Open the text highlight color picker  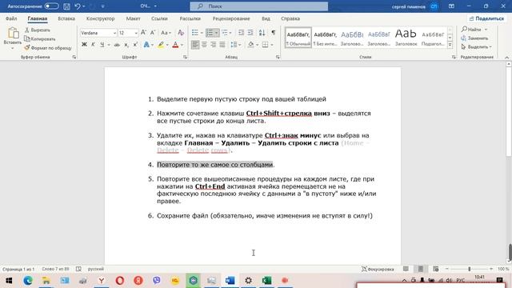coord(167,45)
